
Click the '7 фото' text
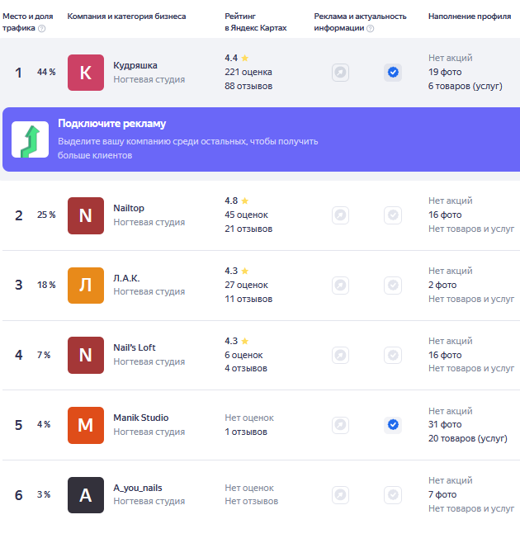pos(442,494)
